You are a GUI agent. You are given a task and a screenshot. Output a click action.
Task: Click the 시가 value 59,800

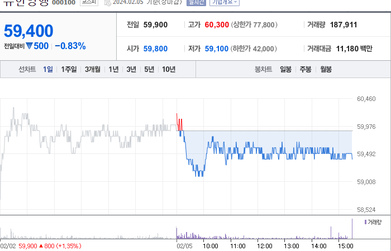pos(155,49)
